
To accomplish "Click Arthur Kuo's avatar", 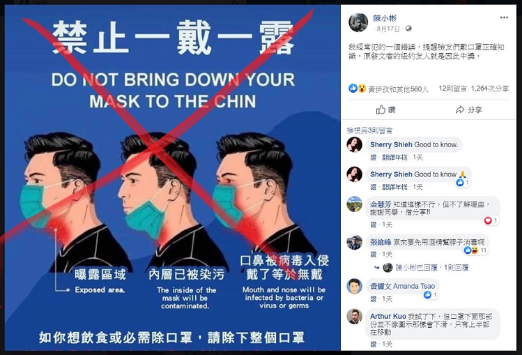I will tap(355, 317).
